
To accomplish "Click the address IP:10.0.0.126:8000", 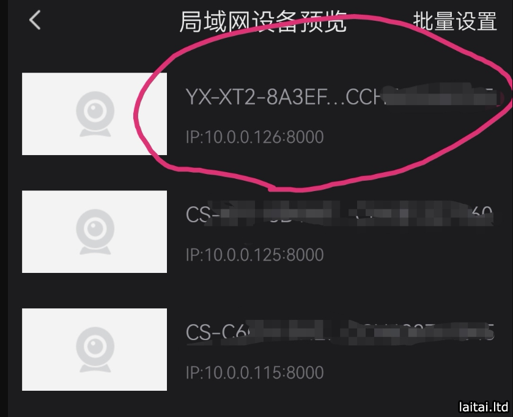I will coord(254,137).
